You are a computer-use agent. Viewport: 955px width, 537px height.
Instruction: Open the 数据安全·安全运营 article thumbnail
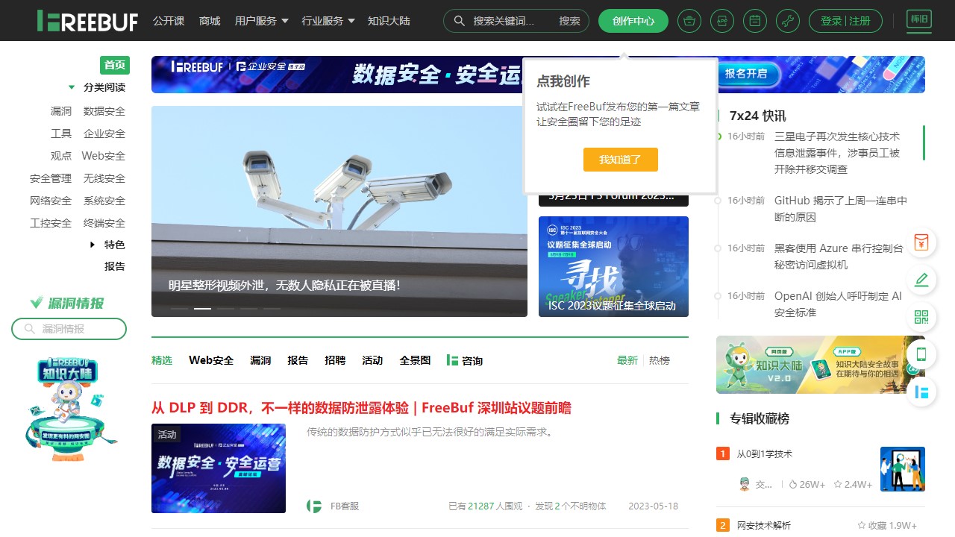(219, 468)
